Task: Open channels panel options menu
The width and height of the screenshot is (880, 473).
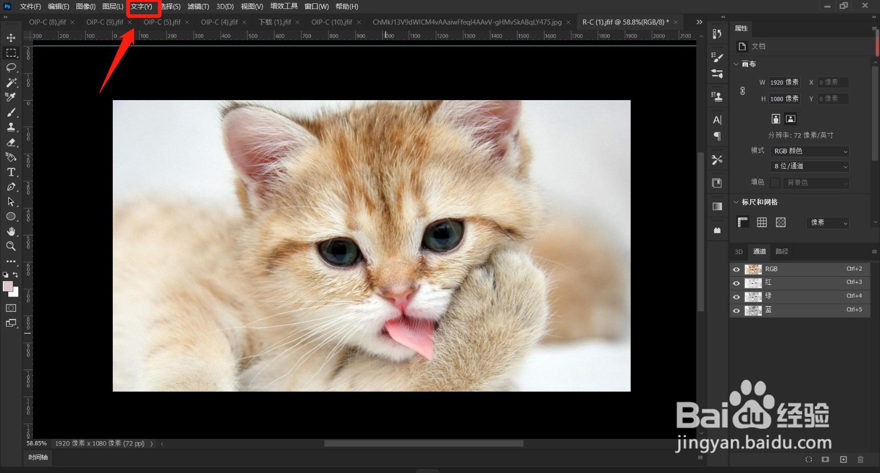Action: pos(874,251)
